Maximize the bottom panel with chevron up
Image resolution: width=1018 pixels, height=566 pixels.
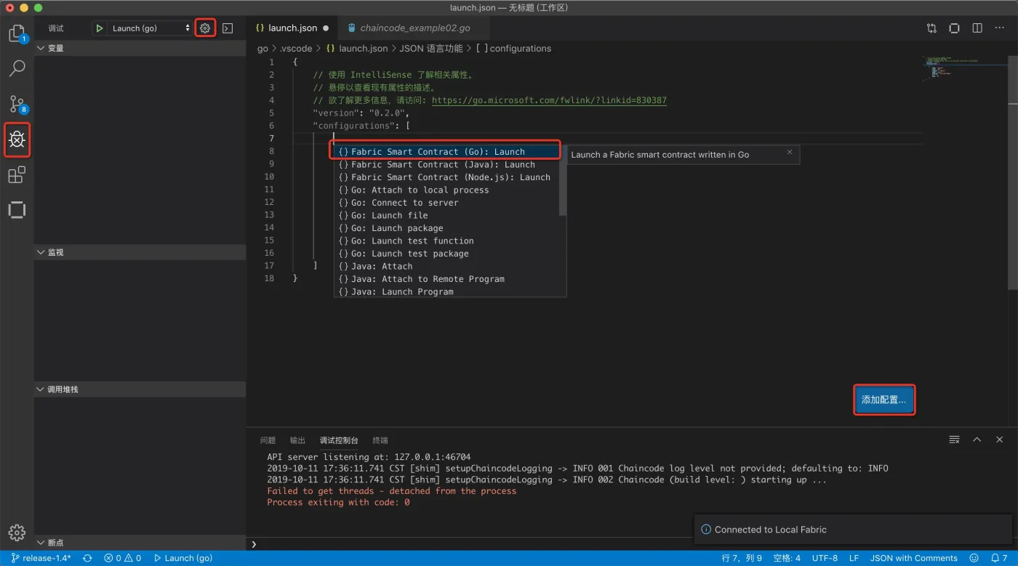pyautogui.click(x=977, y=440)
